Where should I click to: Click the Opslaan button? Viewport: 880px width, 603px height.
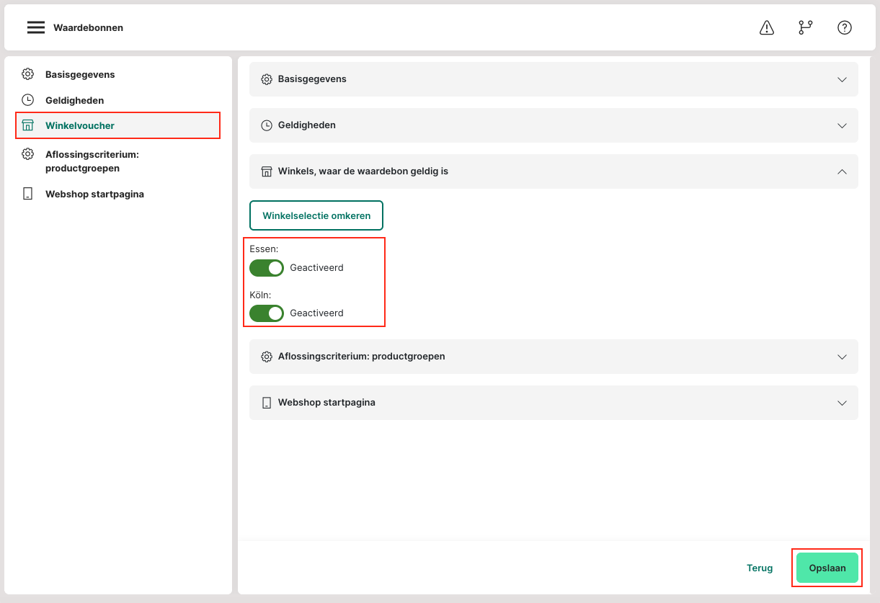point(827,568)
